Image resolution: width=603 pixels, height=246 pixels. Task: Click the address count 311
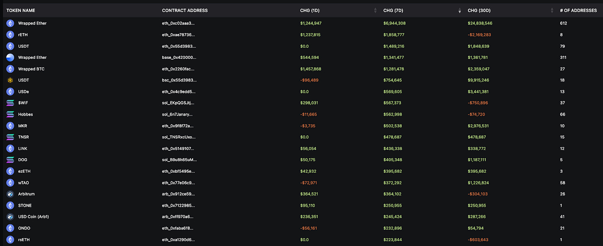(563, 58)
